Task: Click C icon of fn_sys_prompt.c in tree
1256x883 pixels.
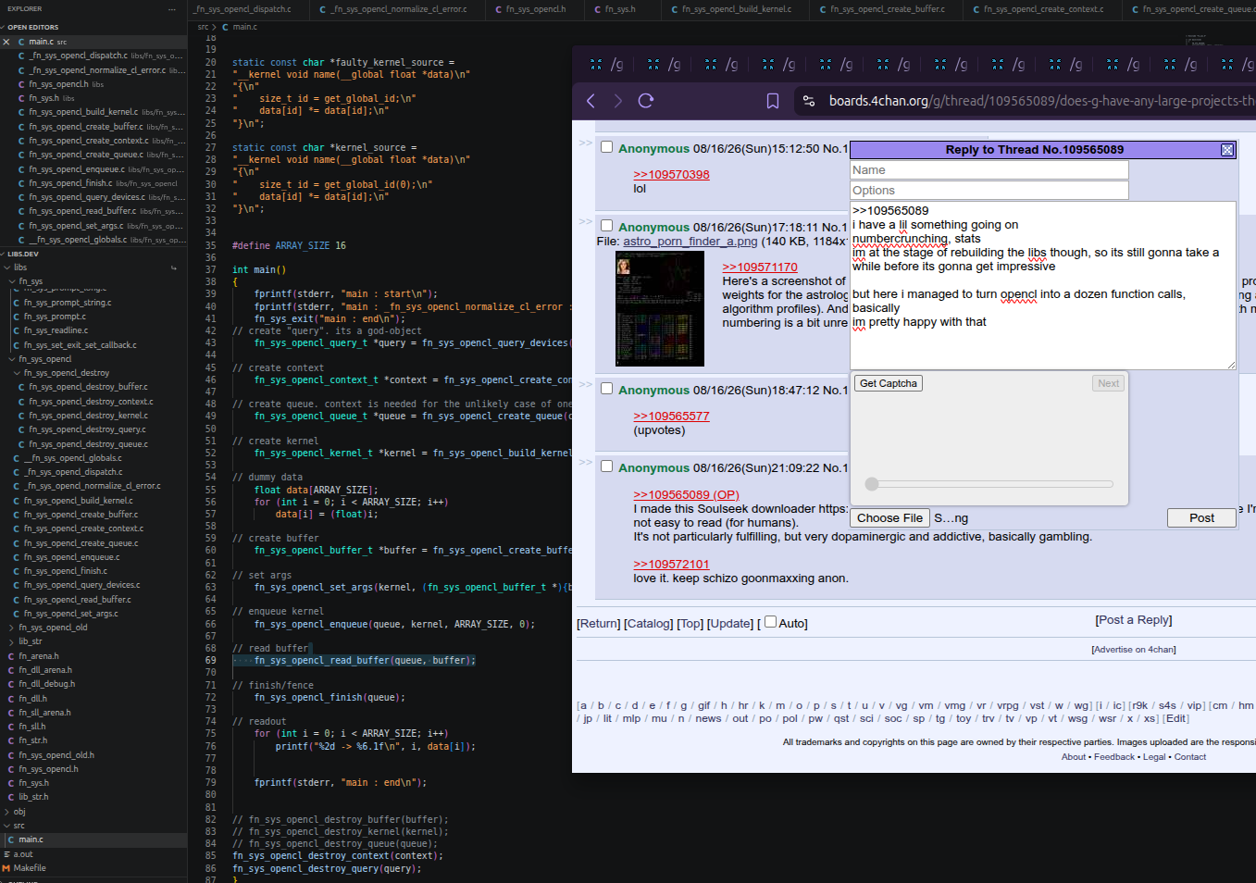Action: [17, 317]
